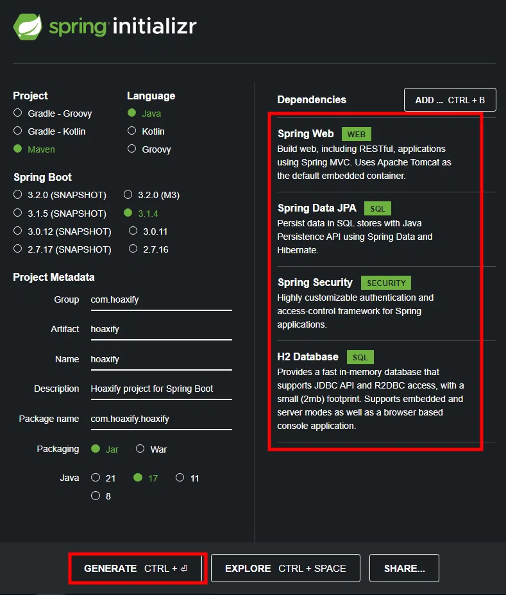Click the EXPLORE button

285,568
